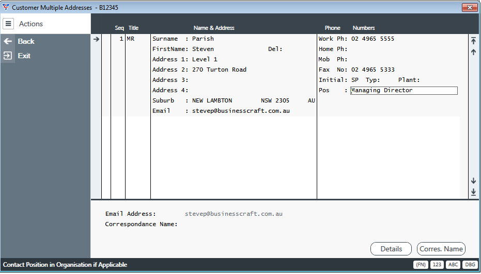
Task: Click the row pointer arrow for sequence 1
Action: [96, 39]
